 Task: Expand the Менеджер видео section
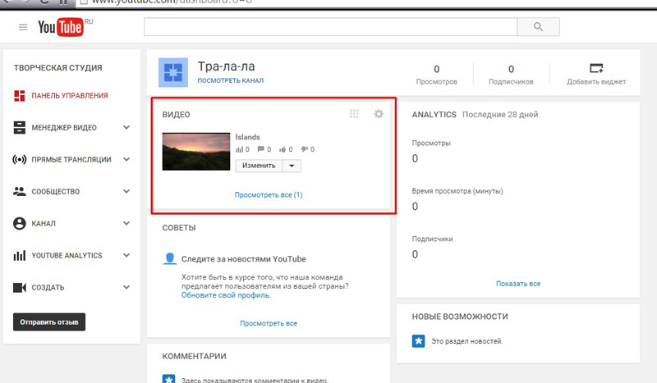[126, 128]
